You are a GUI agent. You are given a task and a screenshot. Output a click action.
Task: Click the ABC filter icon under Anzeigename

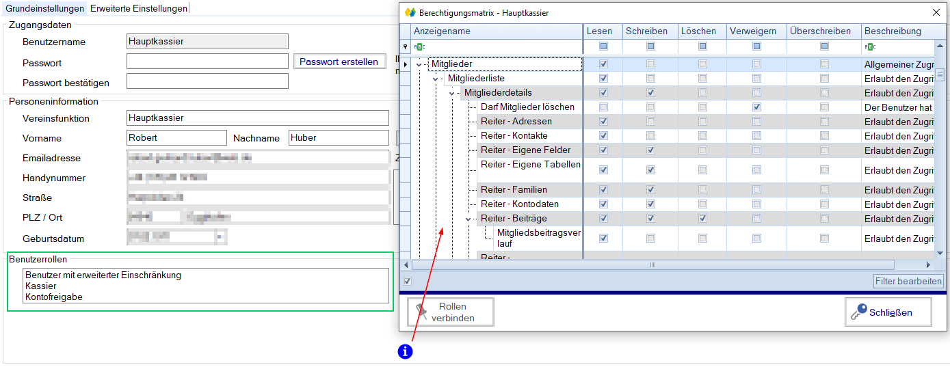[419, 46]
